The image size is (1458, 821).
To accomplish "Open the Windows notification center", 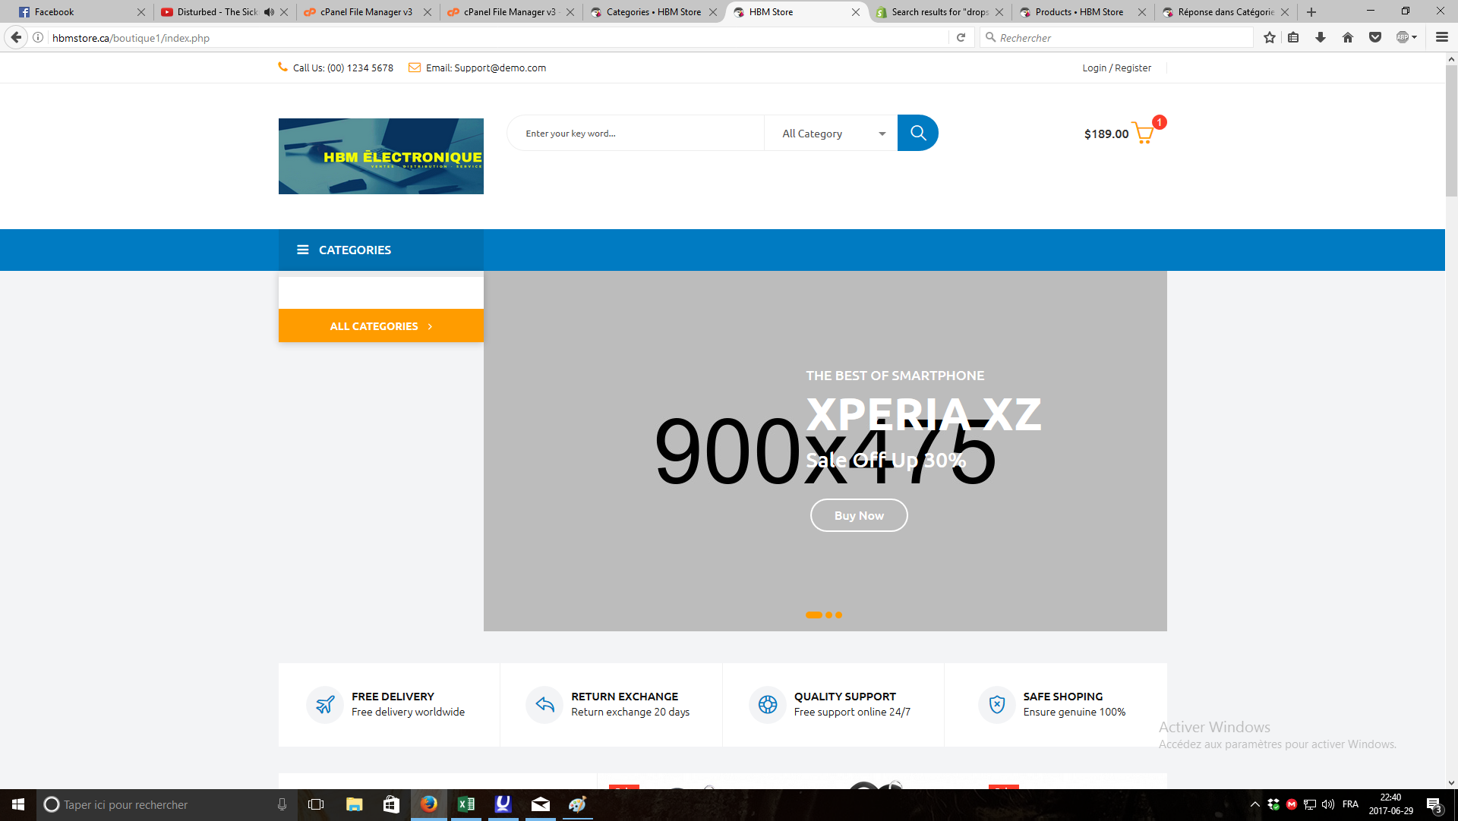I will [x=1434, y=804].
